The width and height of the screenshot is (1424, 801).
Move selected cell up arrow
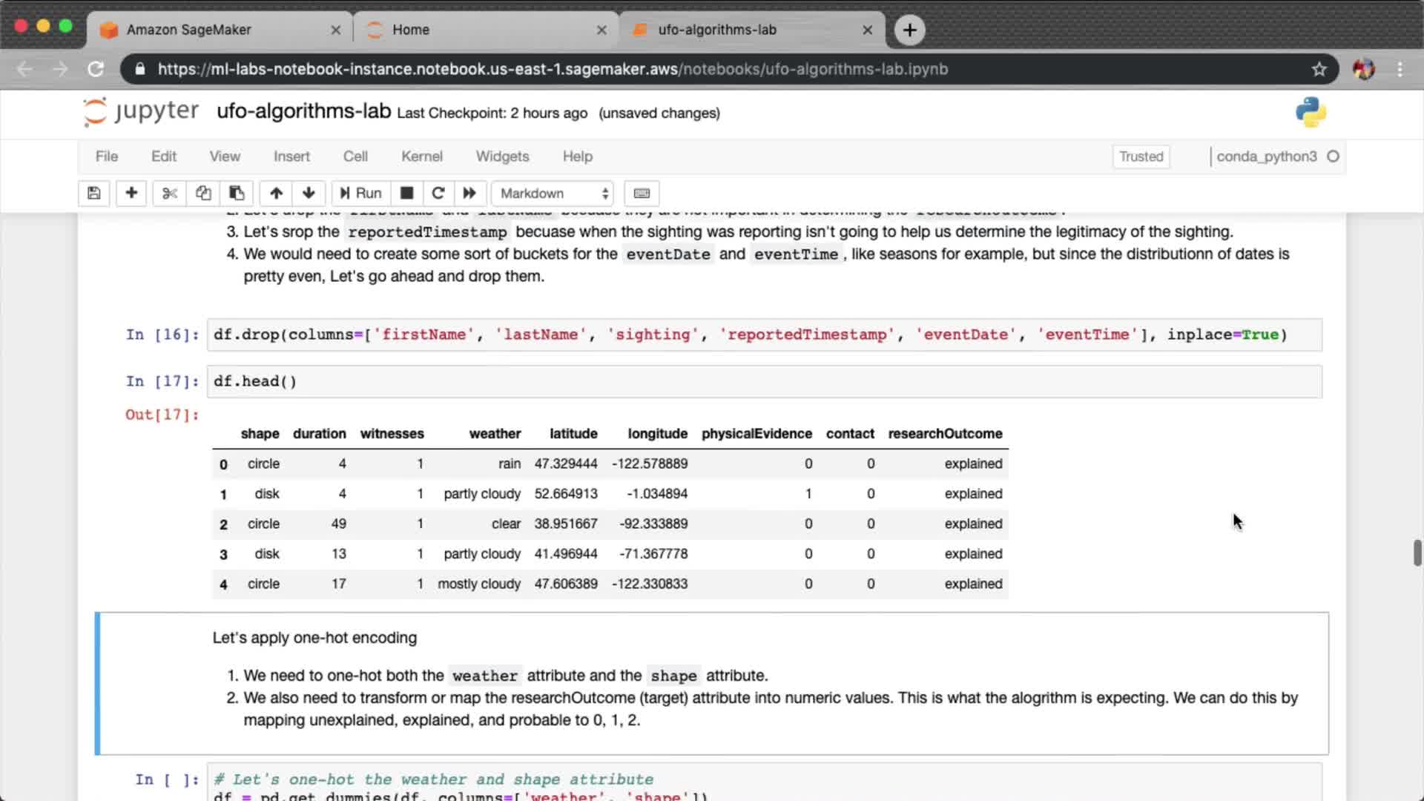tap(276, 193)
